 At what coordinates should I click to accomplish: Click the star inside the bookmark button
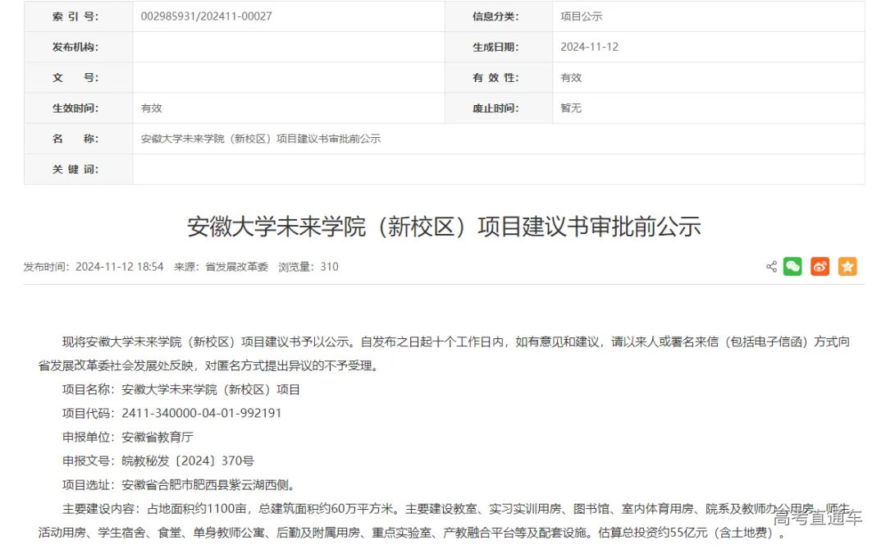(847, 266)
